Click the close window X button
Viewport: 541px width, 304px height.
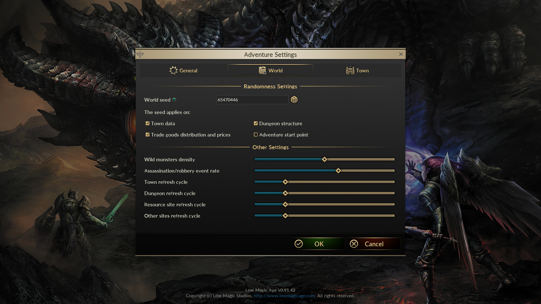click(x=401, y=55)
